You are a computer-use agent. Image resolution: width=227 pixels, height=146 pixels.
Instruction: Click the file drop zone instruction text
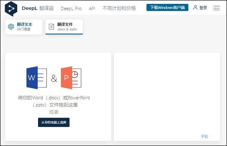pyautogui.click(x=54, y=101)
